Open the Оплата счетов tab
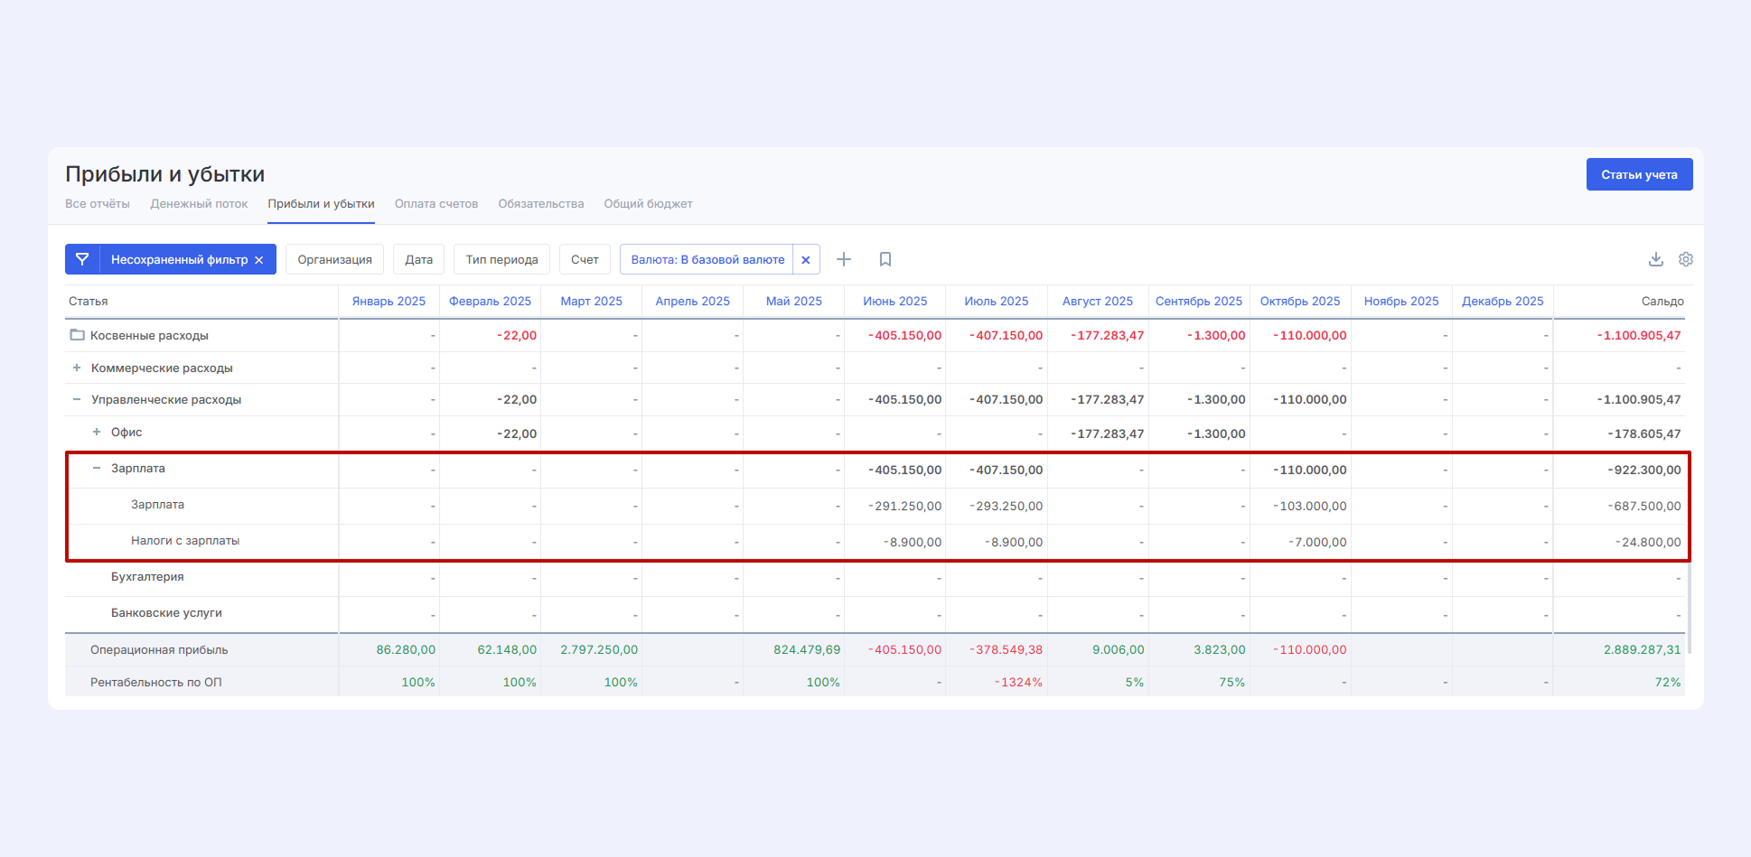This screenshot has width=1751, height=857. click(x=436, y=204)
